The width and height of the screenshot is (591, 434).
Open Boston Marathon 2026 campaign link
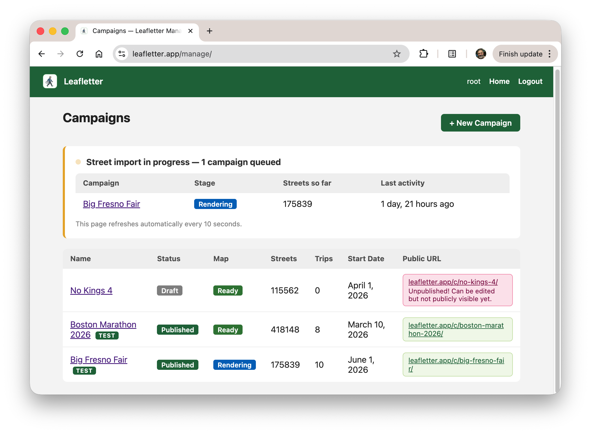click(x=103, y=325)
